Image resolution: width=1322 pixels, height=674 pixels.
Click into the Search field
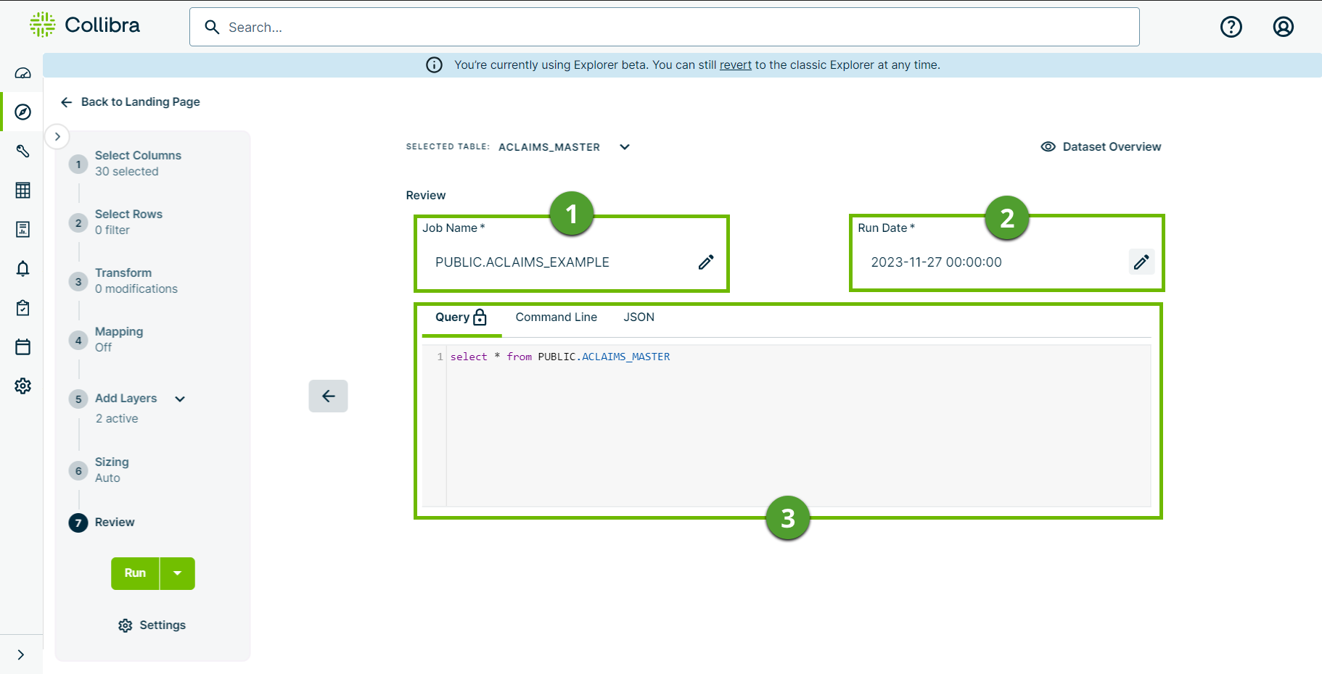point(664,28)
